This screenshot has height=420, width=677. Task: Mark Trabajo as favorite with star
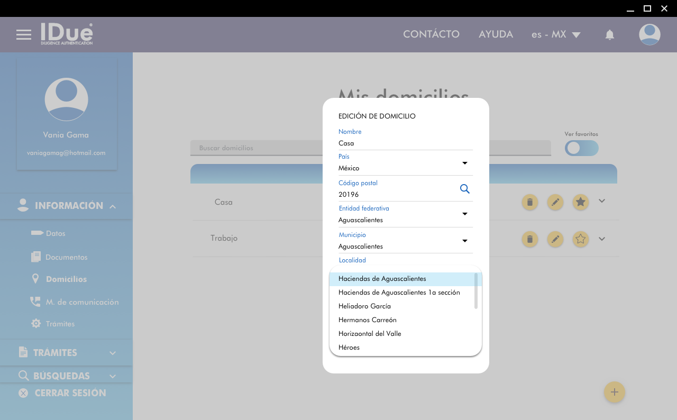581,239
